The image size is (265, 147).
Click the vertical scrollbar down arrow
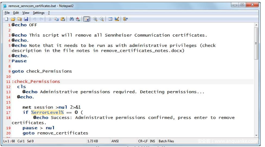pyautogui.click(x=256, y=135)
